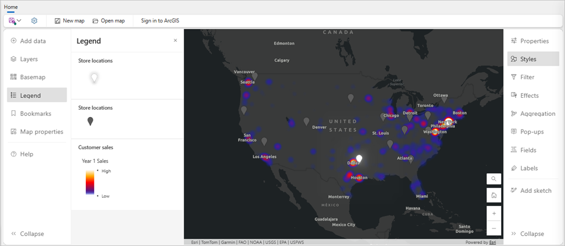Viewport: 565px width, 246px height.
Task: Click the New York heatmap hotspot
Action: click(448, 122)
